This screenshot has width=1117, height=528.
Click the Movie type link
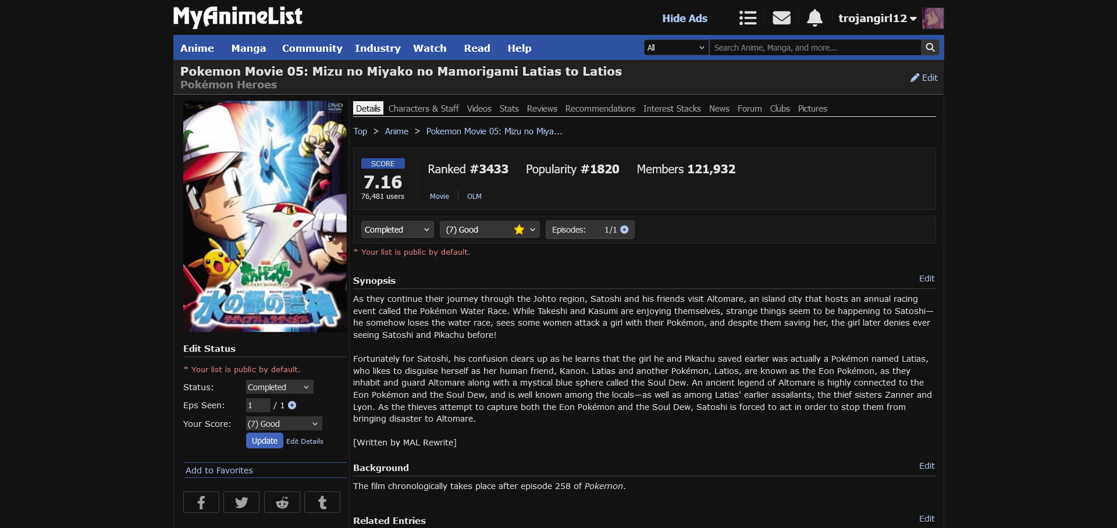[439, 197]
